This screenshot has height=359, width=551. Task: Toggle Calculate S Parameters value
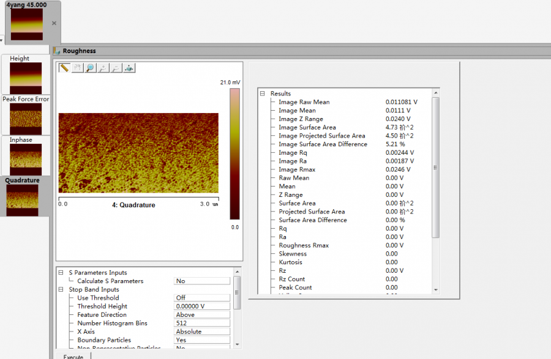(x=202, y=281)
